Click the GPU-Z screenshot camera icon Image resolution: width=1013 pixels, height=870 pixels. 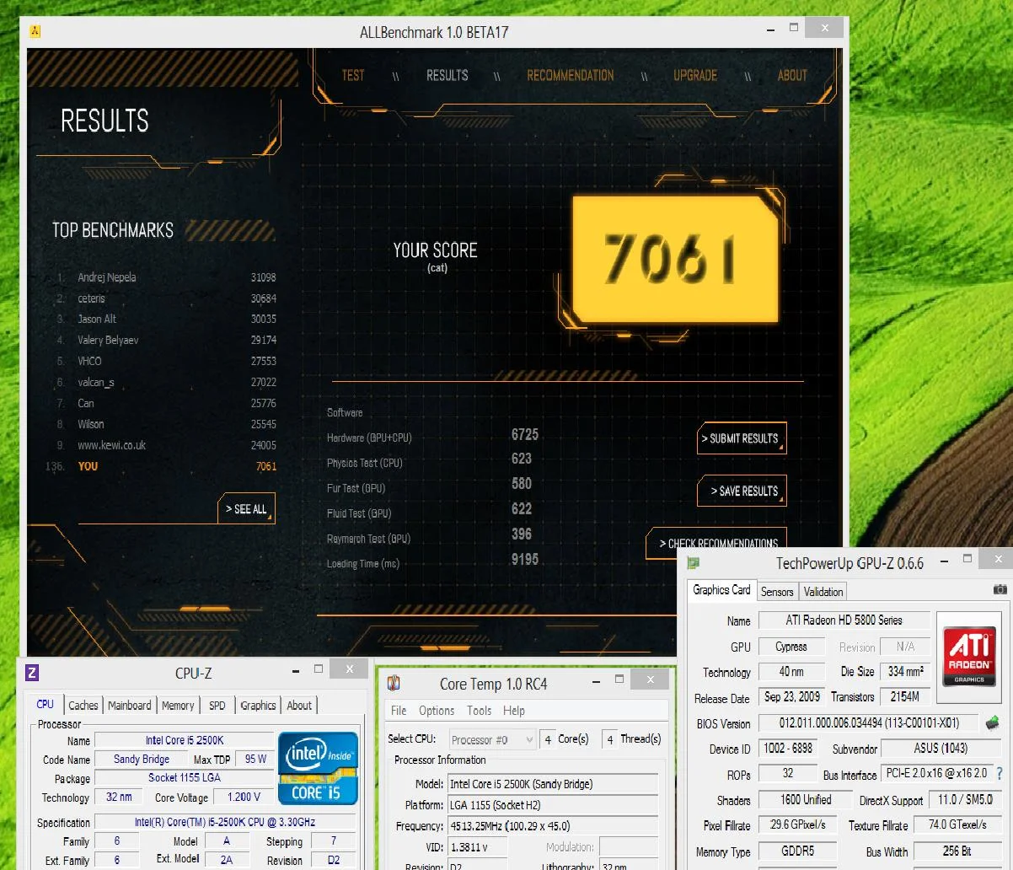(1000, 590)
